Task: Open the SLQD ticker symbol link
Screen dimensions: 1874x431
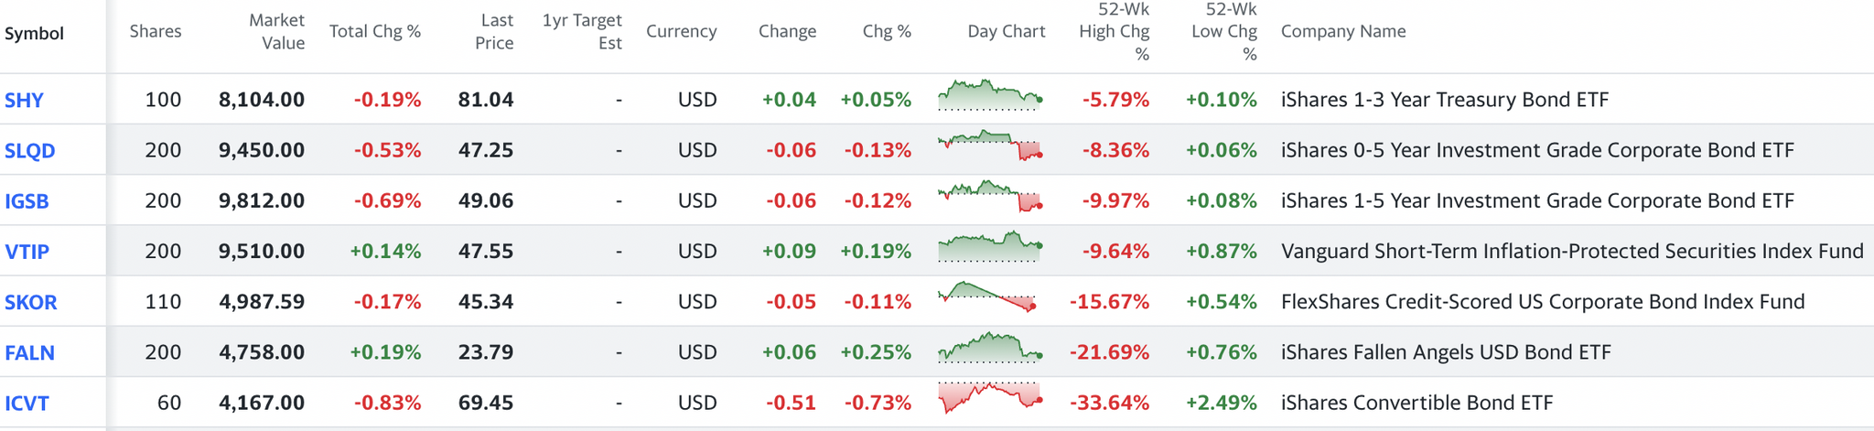Action: (x=30, y=151)
